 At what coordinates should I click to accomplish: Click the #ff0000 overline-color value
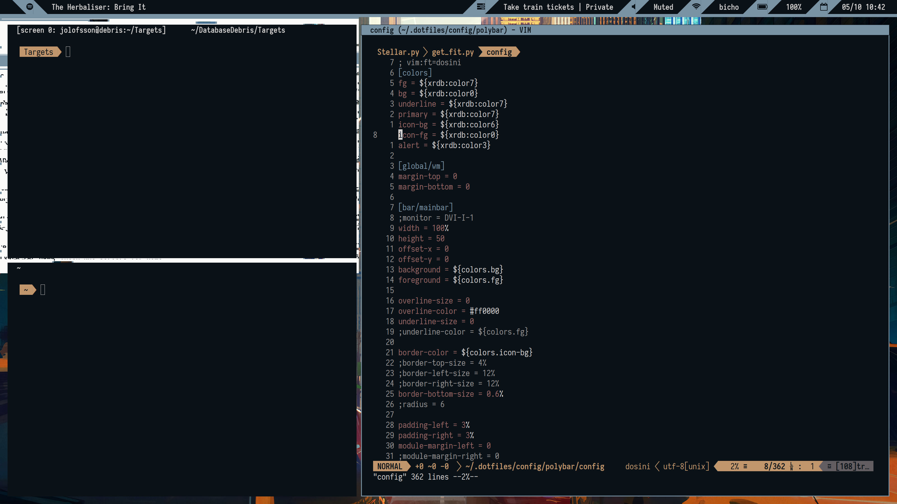pyautogui.click(x=484, y=311)
